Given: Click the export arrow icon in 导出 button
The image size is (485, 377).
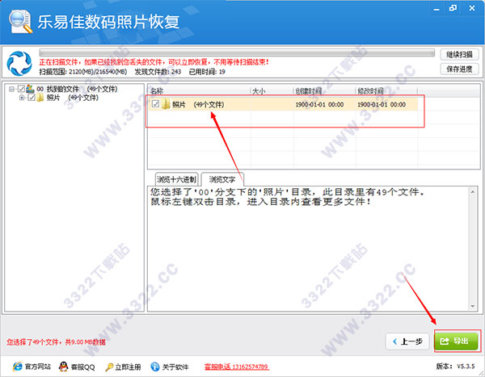Looking at the screenshot, I should coord(444,341).
